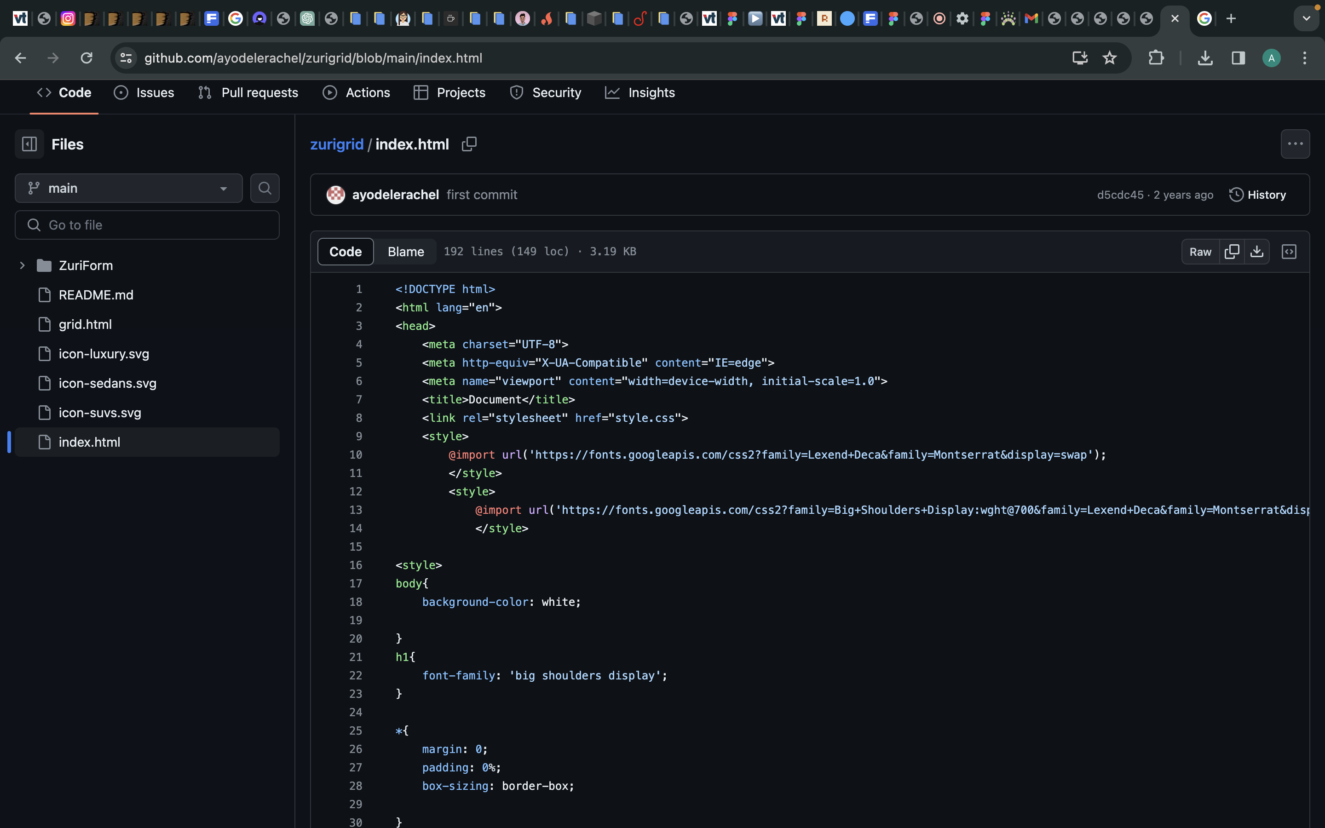Screen dimensions: 1325x828
Task: Switch to Blame view
Action: pos(406,251)
